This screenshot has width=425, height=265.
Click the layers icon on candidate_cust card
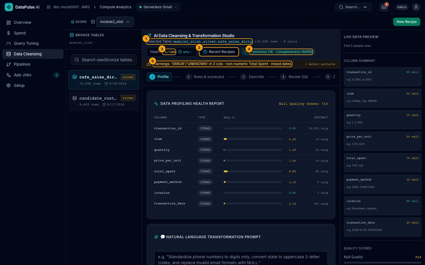(x=75, y=98)
